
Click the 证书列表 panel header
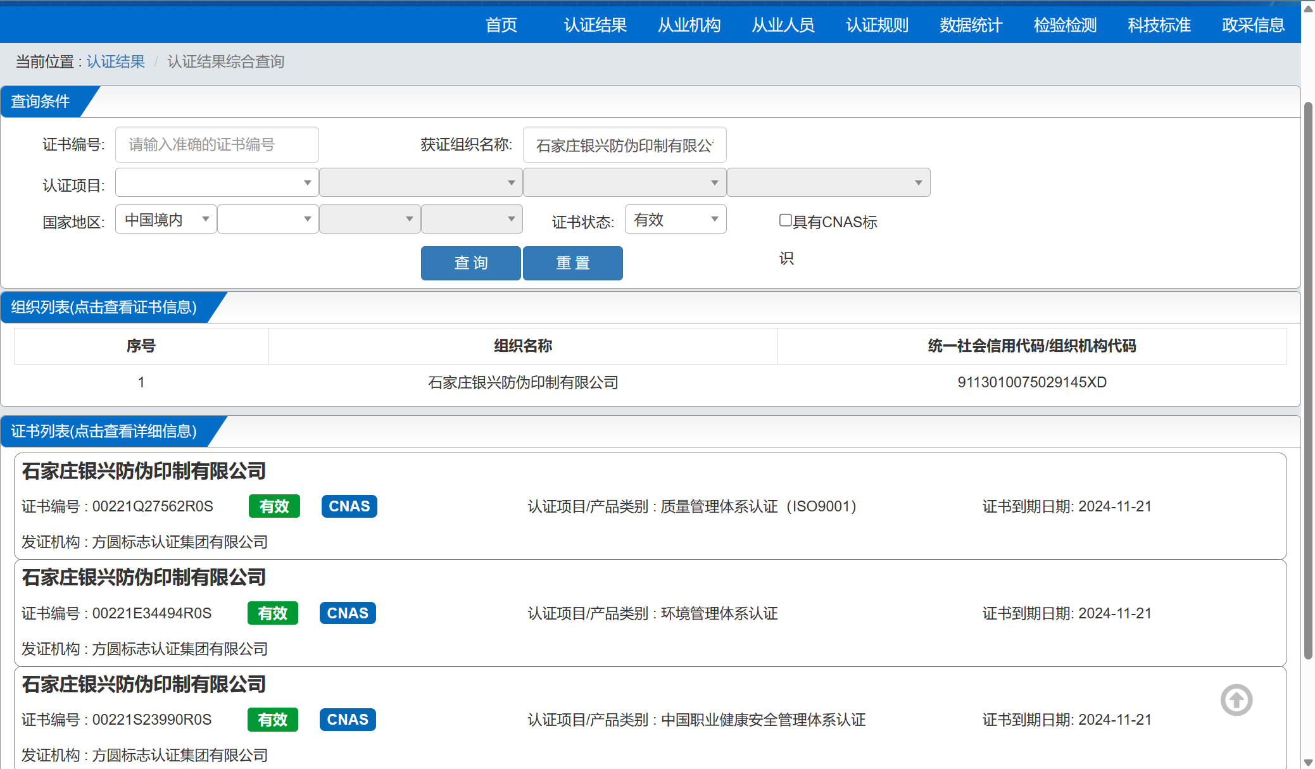tap(104, 431)
